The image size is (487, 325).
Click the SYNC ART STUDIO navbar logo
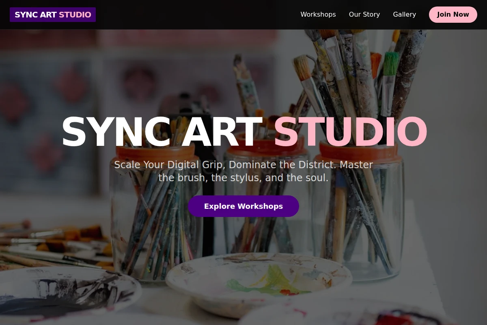pos(53,15)
